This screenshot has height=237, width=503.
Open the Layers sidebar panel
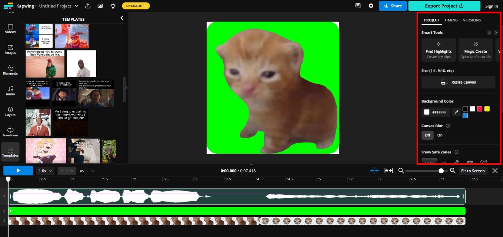[10, 112]
